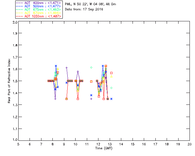Viewport: 195px width, 156px height.
Task: Click the AOT 400nm legend entry
Action: coord(38,3)
